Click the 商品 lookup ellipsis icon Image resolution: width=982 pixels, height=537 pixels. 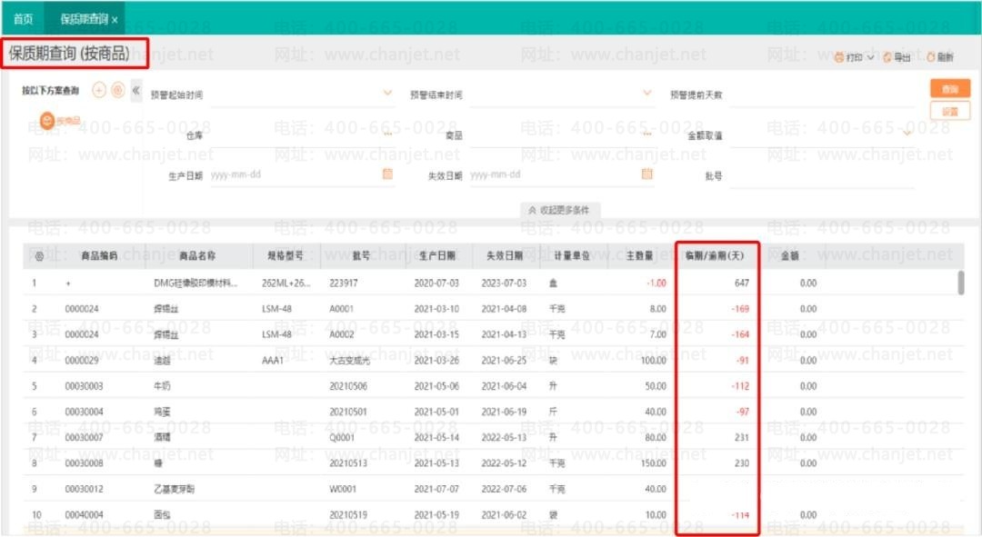(x=647, y=134)
